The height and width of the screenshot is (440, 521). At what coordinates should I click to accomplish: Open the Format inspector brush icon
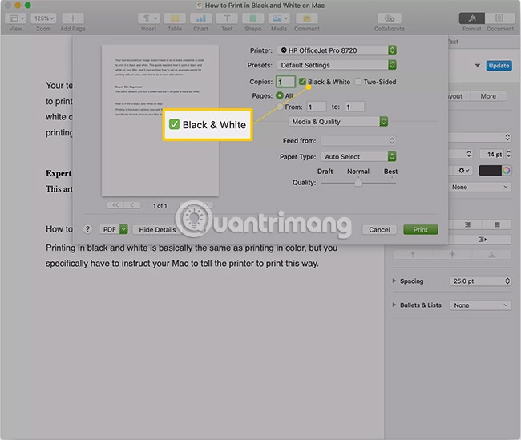[x=471, y=18]
